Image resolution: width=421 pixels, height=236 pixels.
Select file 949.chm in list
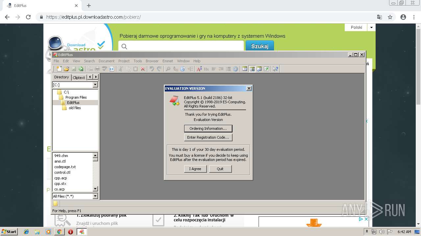(x=61, y=156)
